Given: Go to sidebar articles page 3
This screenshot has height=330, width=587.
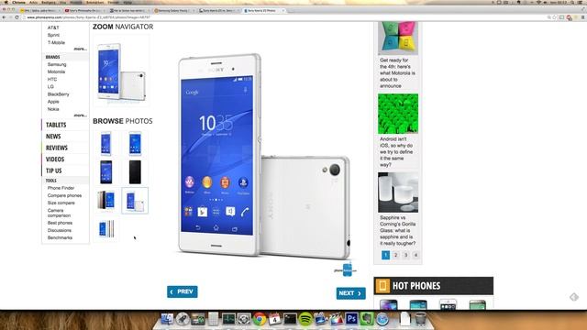Looking at the screenshot, I should click(x=405, y=255).
